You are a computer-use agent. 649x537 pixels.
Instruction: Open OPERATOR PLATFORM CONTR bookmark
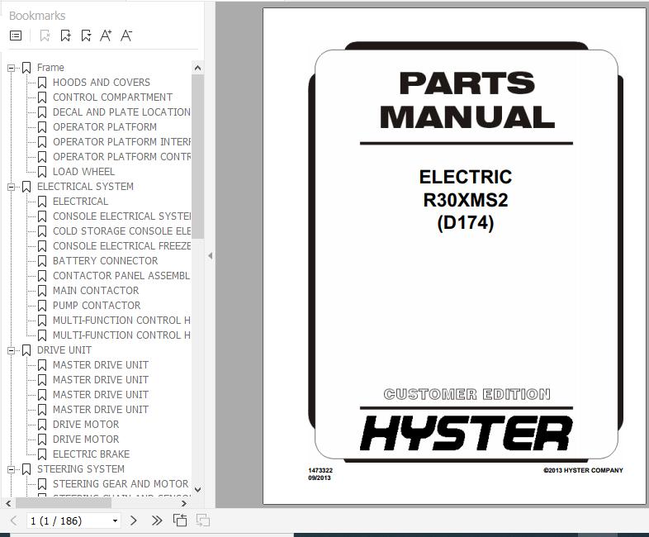click(121, 157)
